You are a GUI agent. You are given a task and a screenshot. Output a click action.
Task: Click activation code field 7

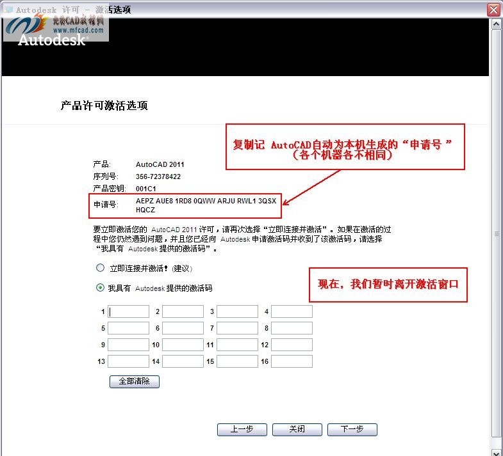237,328
